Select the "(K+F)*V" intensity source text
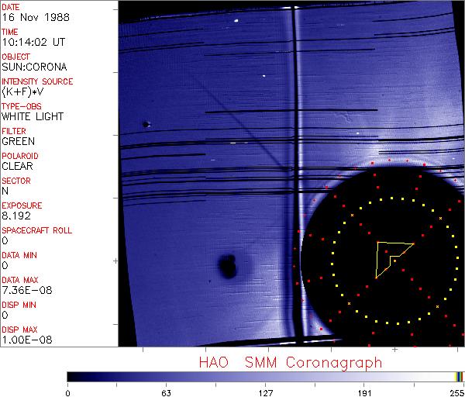This screenshot has height=397, width=465. pos(24,91)
